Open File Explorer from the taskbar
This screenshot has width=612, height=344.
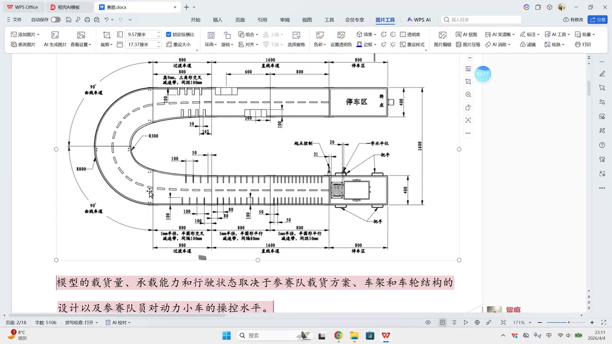[x=354, y=335]
